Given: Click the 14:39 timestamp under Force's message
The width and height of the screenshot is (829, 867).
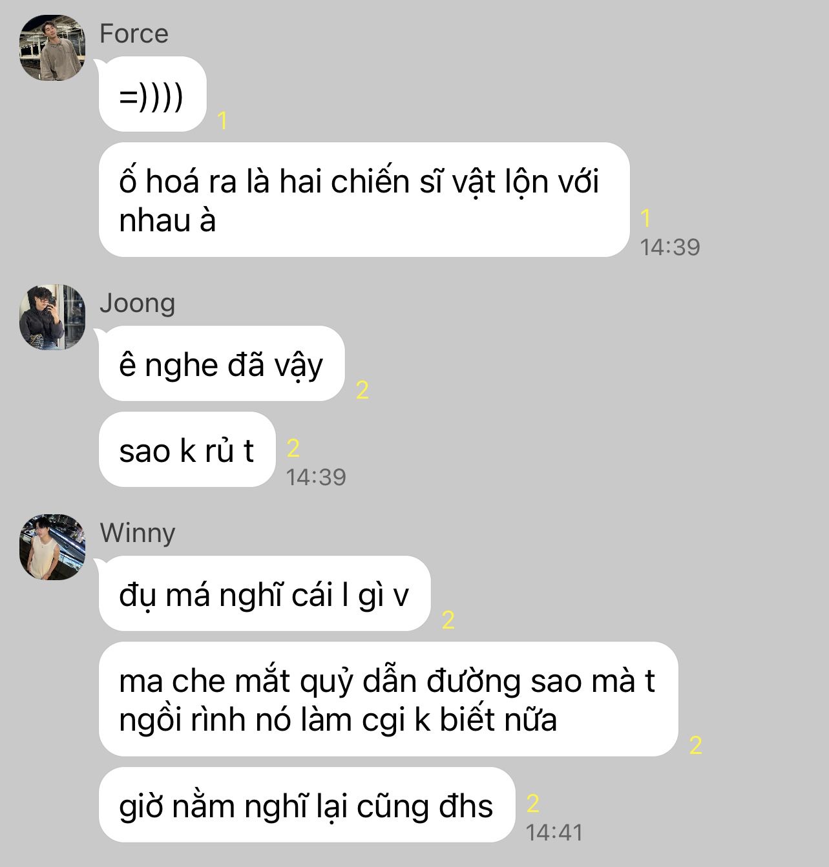Looking at the screenshot, I should (670, 247).
